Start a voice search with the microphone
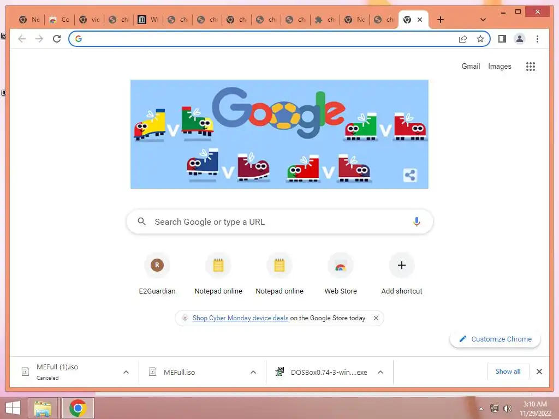This screenshot has height=419, width=559. click(x=417, y=222)
